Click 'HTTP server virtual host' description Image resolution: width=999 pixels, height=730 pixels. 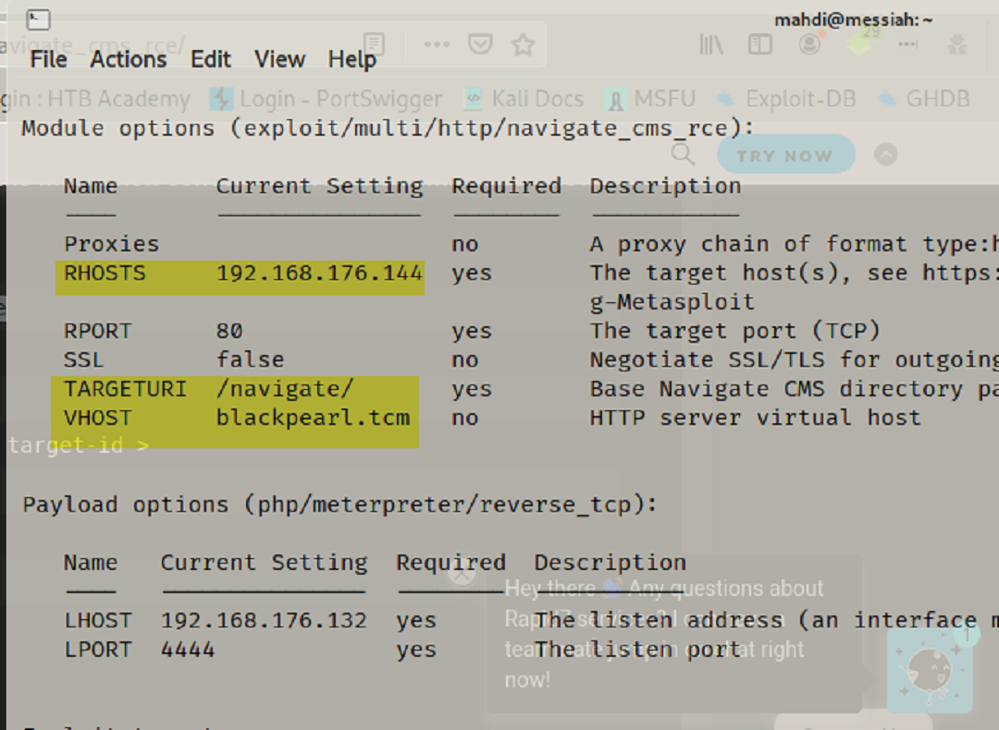(x=755, y=419)
